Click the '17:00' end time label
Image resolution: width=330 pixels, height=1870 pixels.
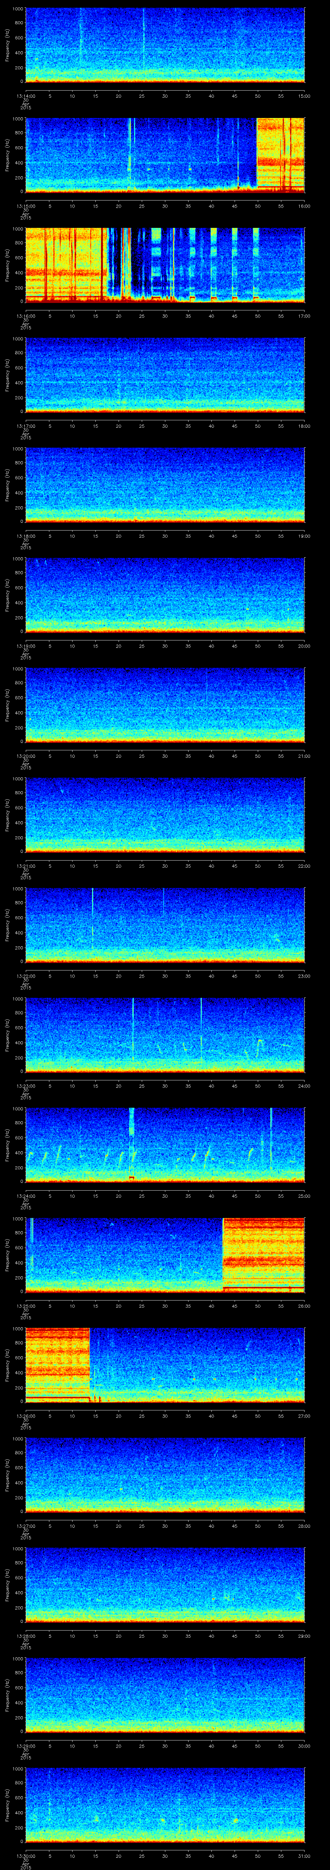click(305, 316)
